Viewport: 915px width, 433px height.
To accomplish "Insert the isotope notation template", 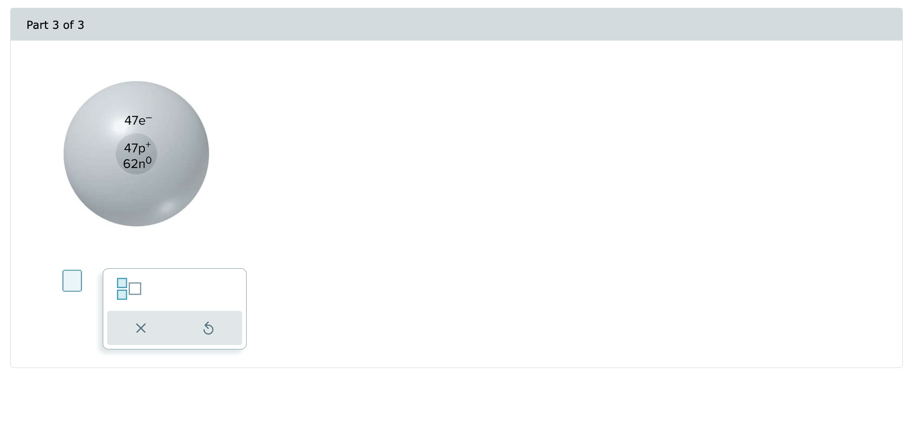I will 129,289.
